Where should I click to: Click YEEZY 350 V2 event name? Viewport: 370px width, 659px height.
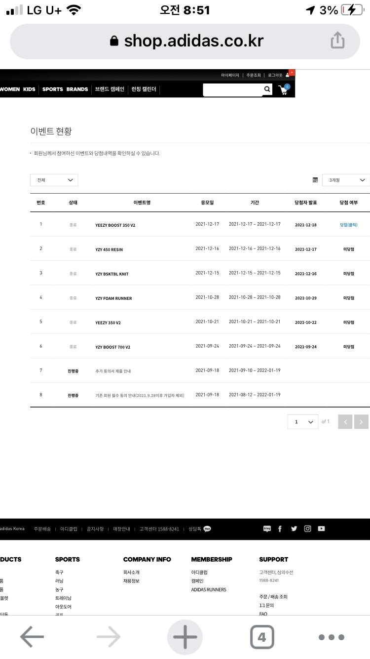(108, 323)
